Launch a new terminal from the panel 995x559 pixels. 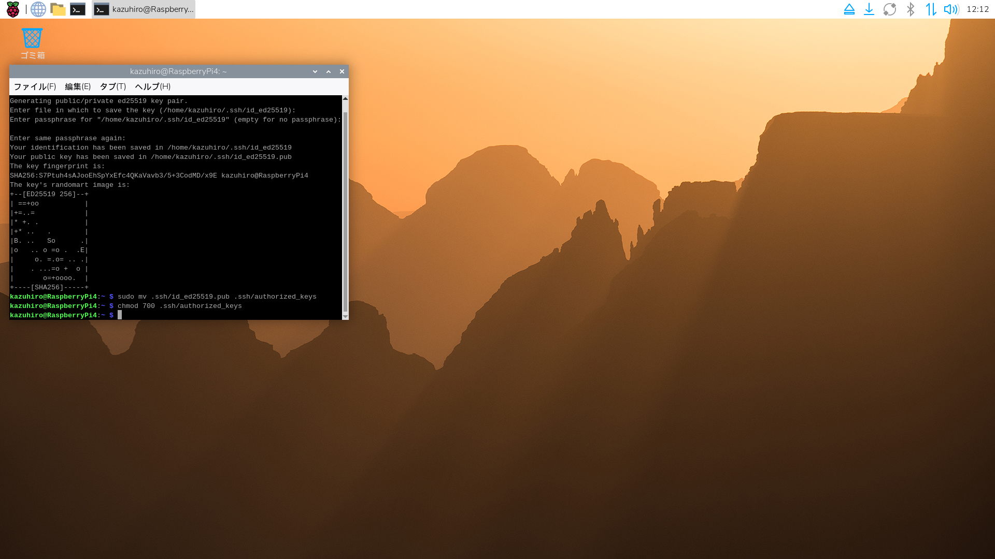click(78, 9)
